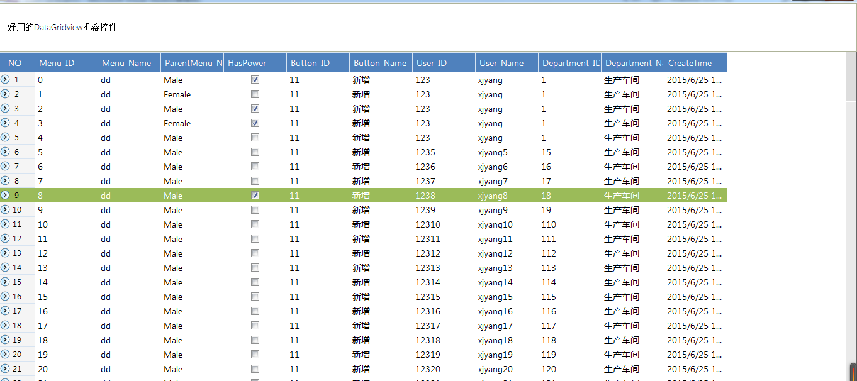Viewport: 857px width, 381px height.
Task: Click the arrow icon beside row 18
Action: tap(5, 325)
